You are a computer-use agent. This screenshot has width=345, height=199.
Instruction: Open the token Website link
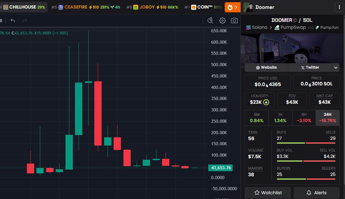(x=266, y=67)
